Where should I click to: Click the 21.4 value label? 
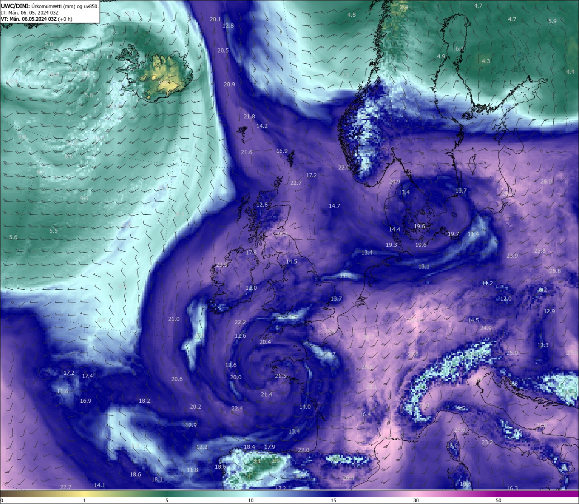pyautogui.click(x=266, y=395)
